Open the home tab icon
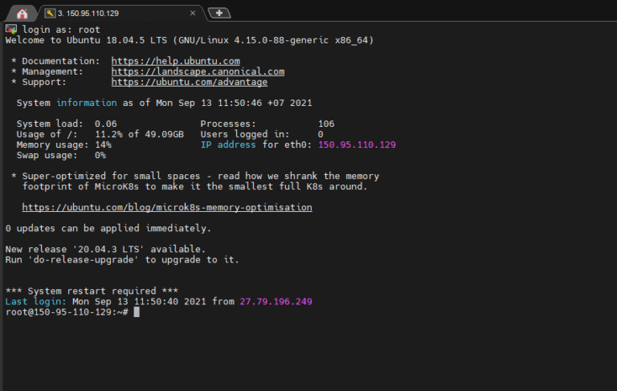The height and width of the screenshot is (391, 617). click(x=22, y=14)
